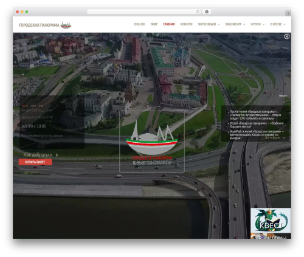Image resolution: width=304 pixels, height=257 pixels.
Task: Click the КВЕСТ dragon banner thumbnail
Action: [x=271, y=220]
